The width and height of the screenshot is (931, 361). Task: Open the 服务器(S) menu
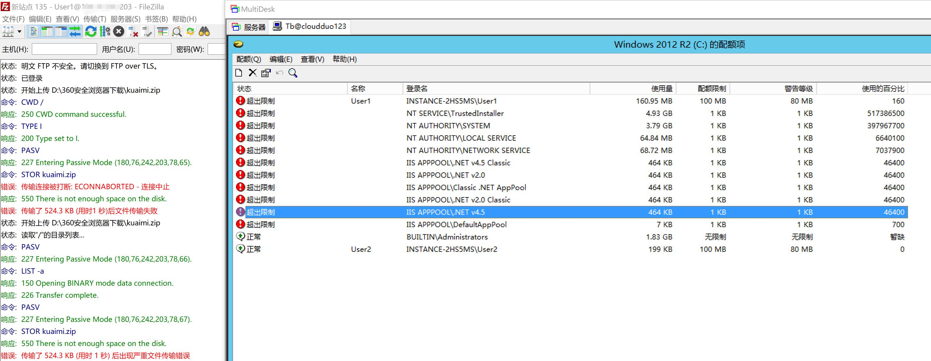[125, 19]
